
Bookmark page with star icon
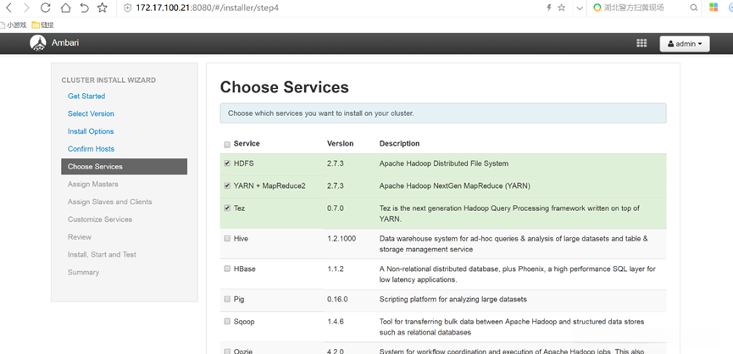(x=103, y=8)
